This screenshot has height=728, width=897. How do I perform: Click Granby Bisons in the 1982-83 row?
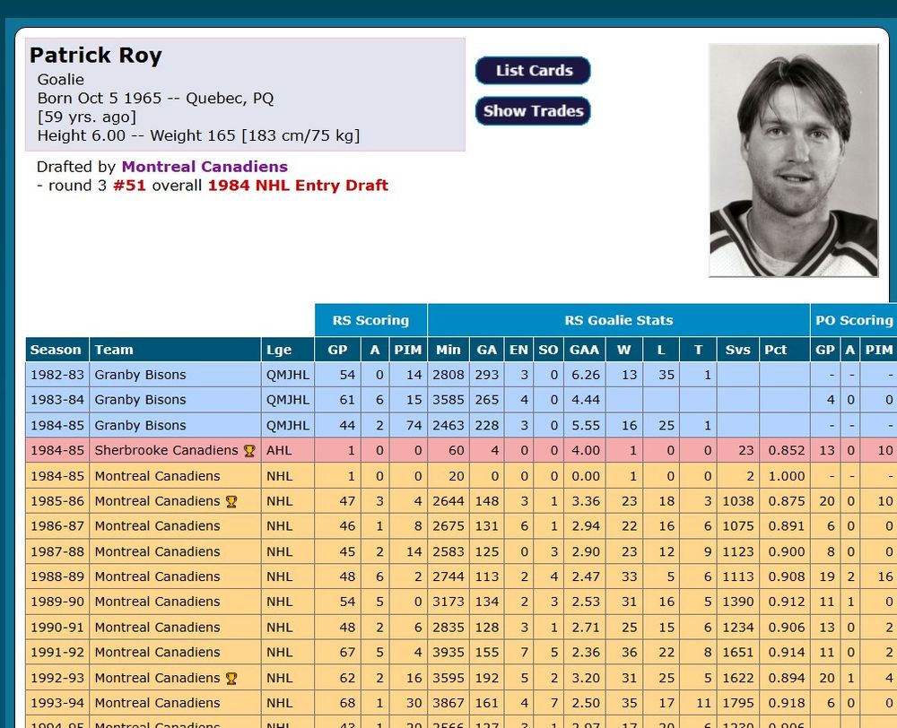tap(140, 375)
